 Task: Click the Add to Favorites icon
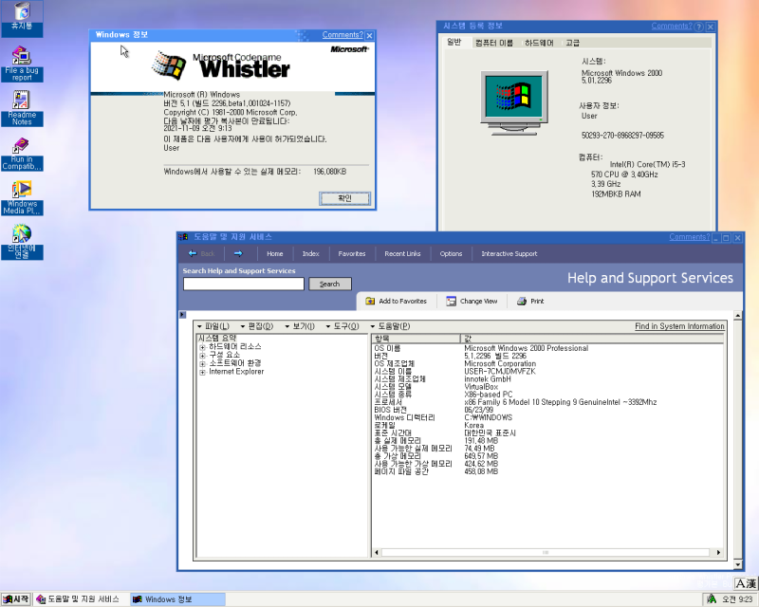point(397,302)
